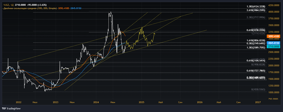
Task: Click the blue 2845.8150 price scale label
Action: (274, 43)
